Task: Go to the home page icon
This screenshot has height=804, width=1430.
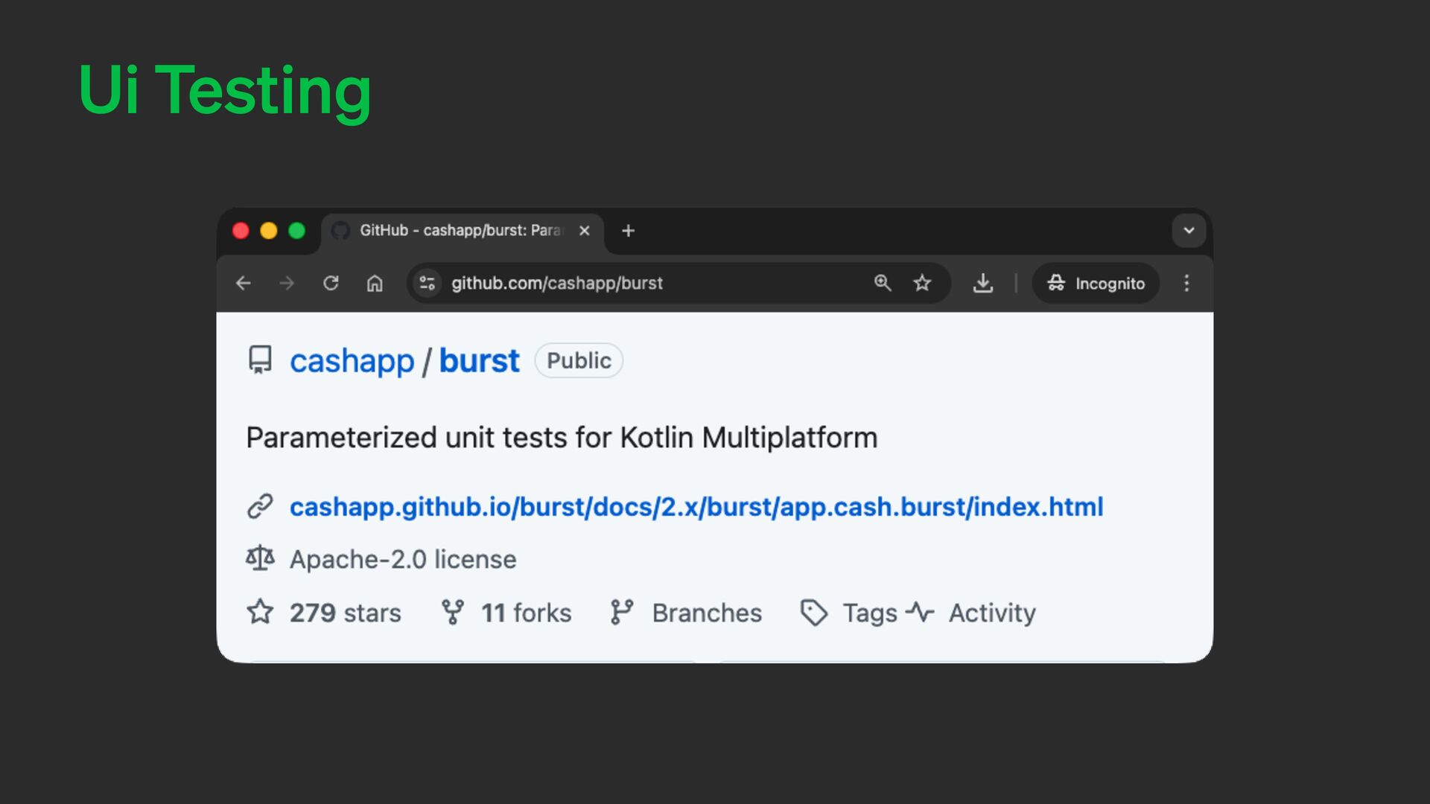Action: click(375, 284)
